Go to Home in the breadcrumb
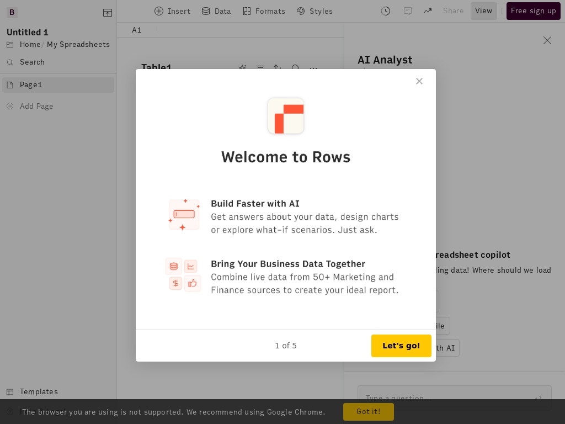 [x=30, y=44]
